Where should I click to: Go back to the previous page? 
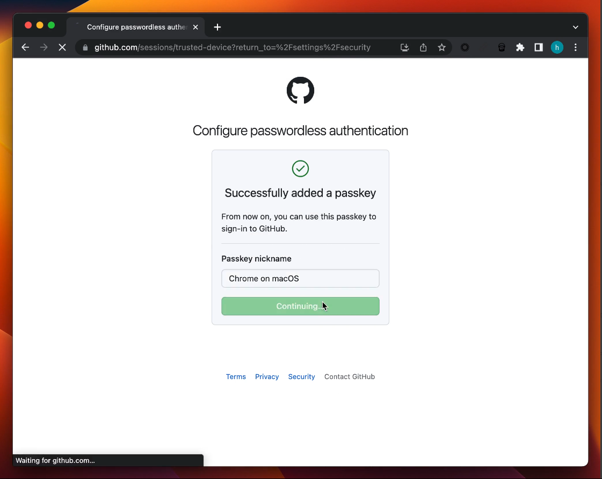25,47
